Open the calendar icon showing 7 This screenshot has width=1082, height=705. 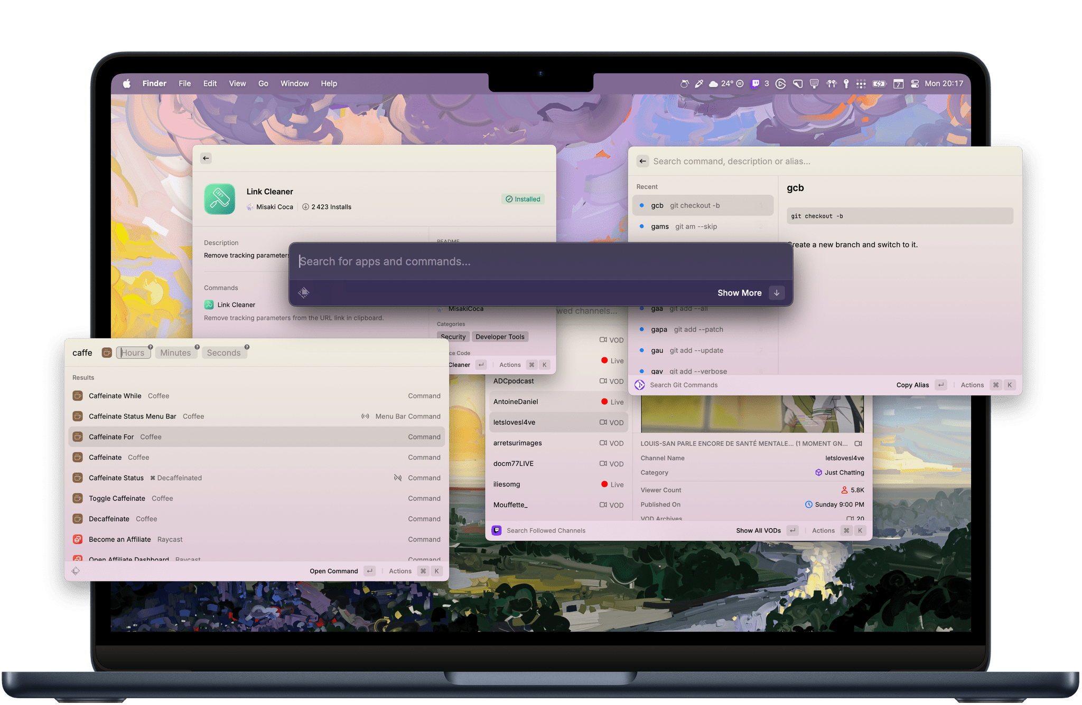click(898, 83)
